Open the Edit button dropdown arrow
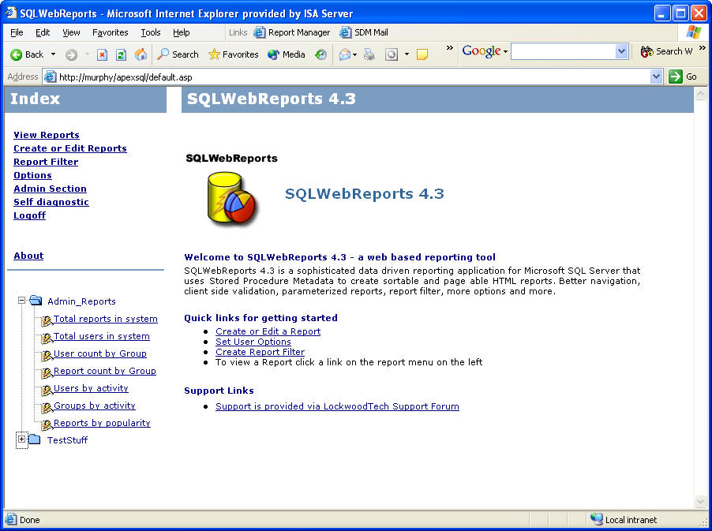The image size is (712, 531). [x=407, y=55]
